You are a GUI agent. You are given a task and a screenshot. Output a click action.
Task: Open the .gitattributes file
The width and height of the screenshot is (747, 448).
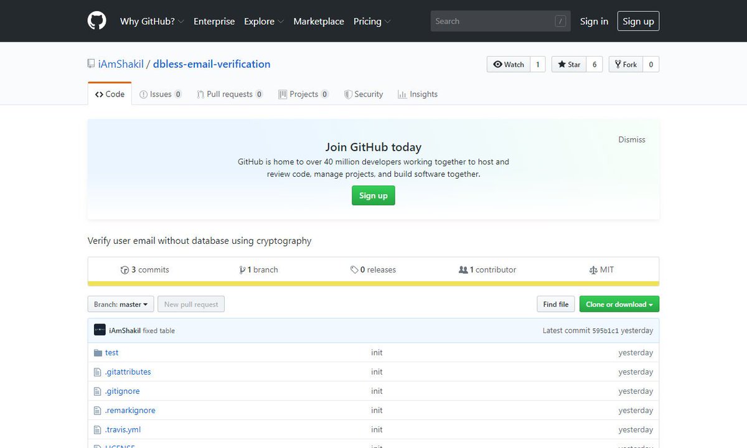pos(128,372)
